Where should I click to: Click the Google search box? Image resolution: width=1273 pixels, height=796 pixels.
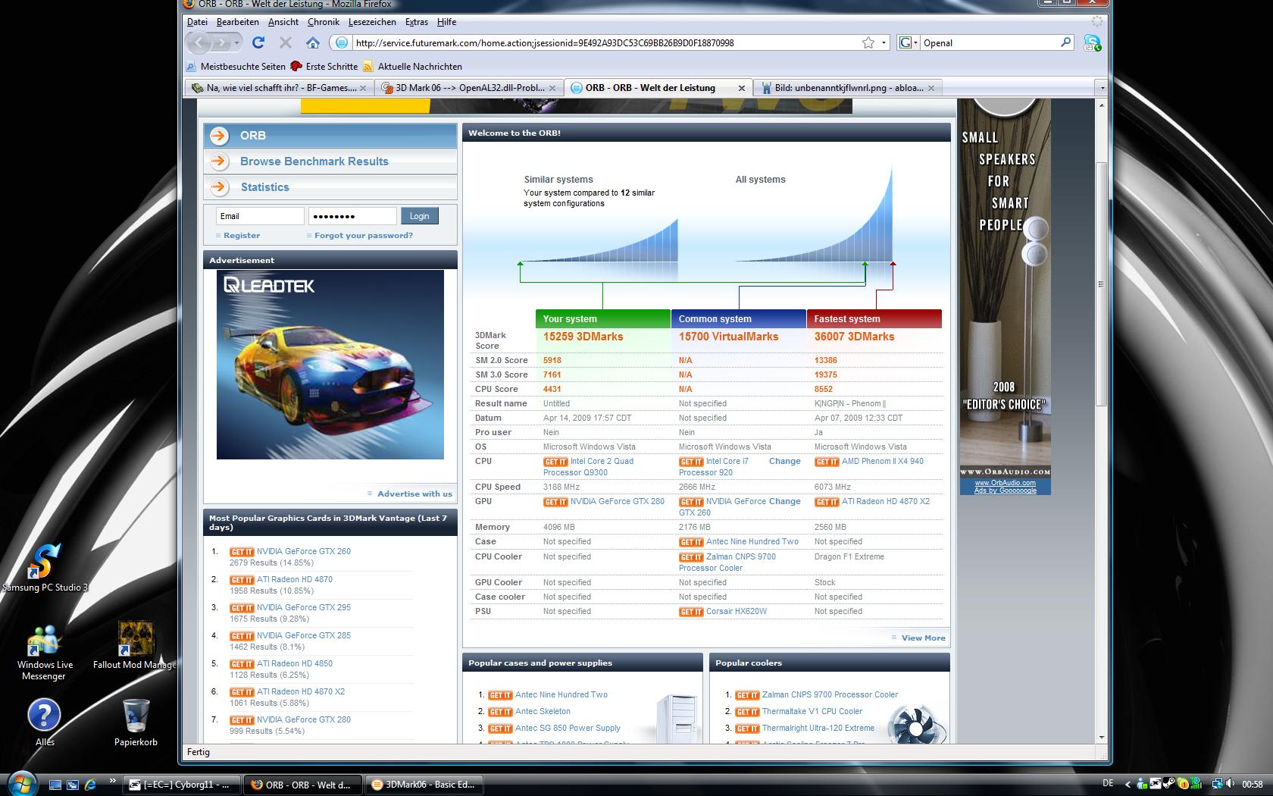[x=989, y=42]
